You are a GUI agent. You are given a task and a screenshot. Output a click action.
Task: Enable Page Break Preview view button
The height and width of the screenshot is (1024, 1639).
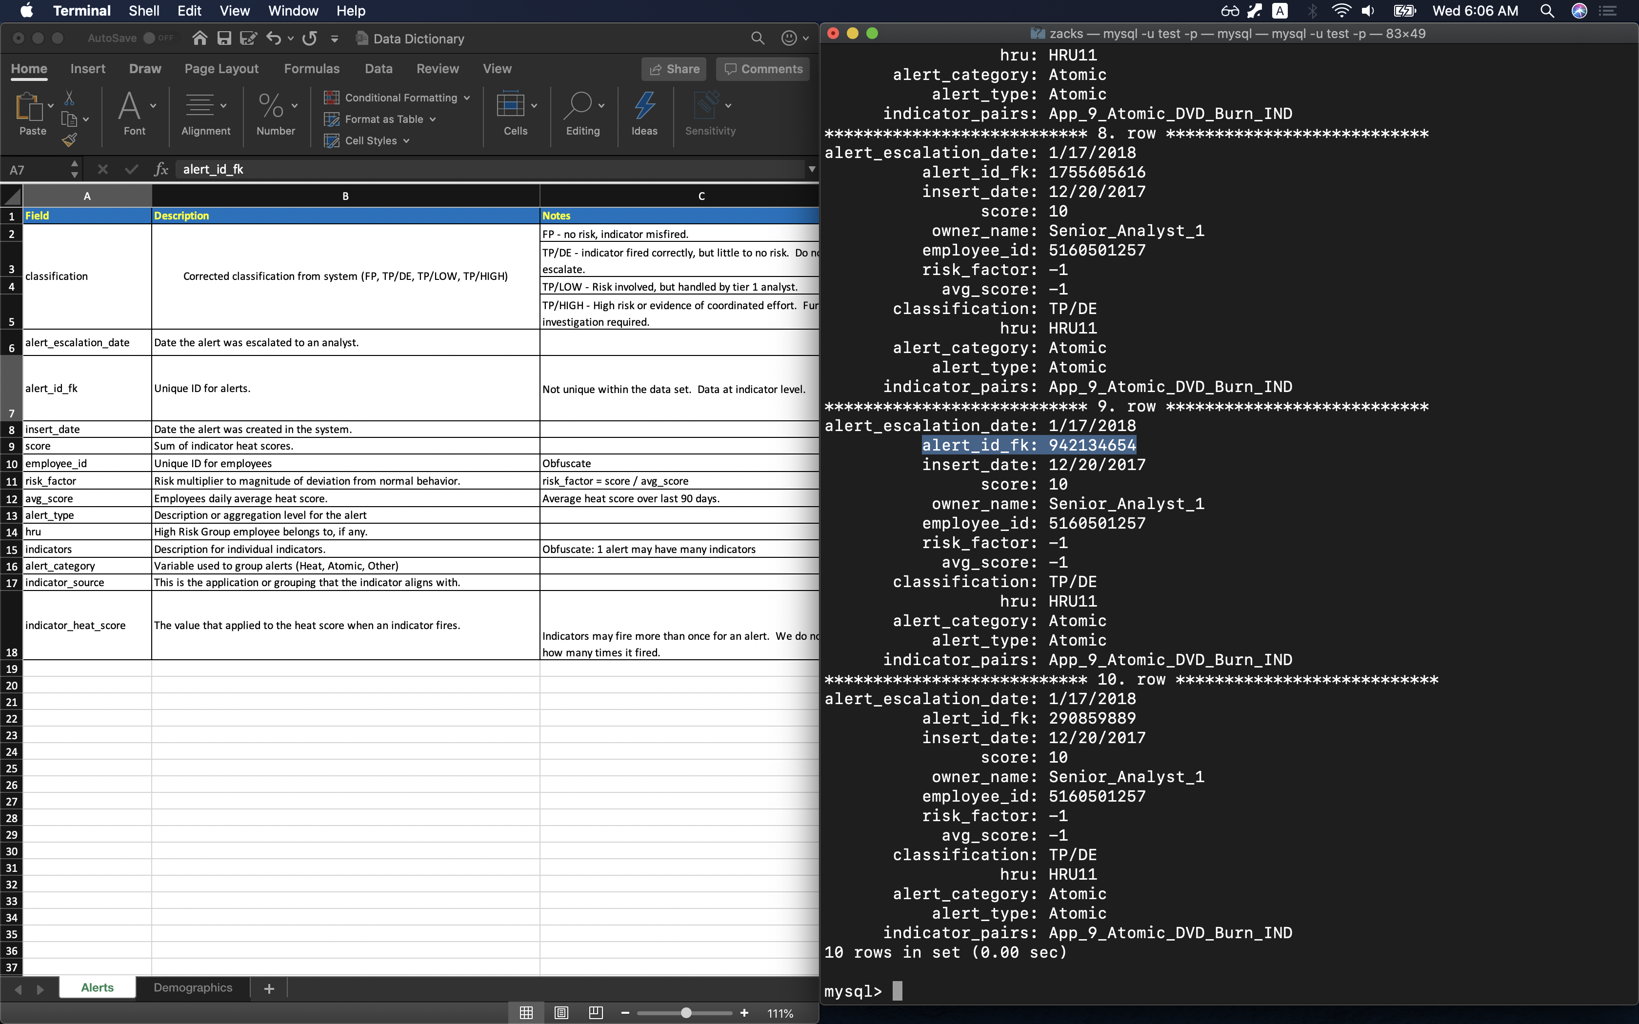(595, 1012)
